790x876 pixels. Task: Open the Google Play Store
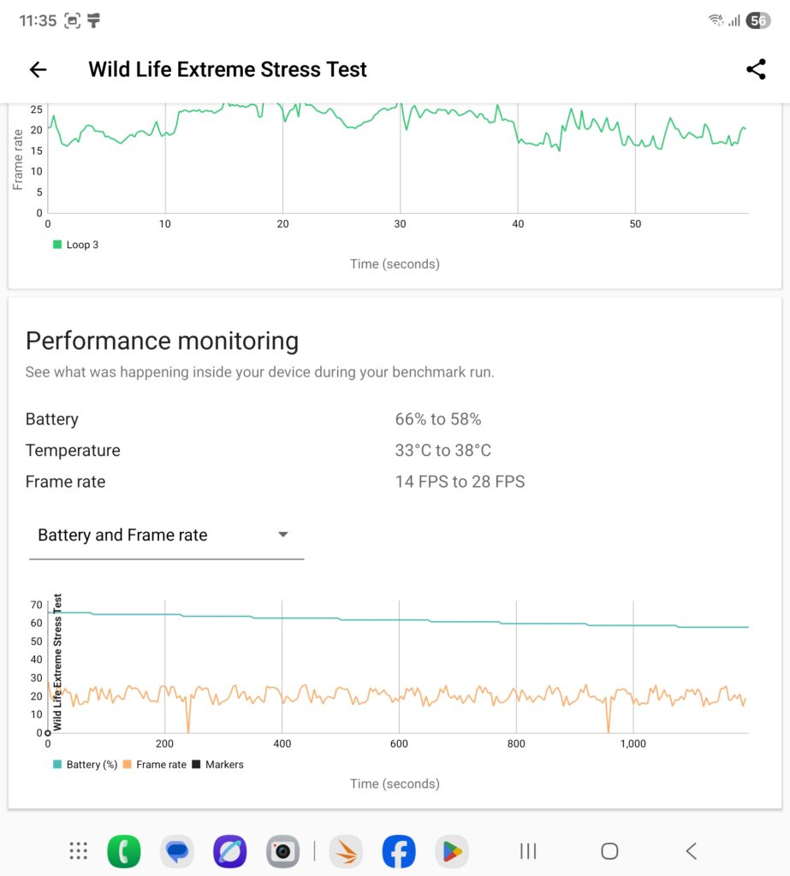point(452,850)
